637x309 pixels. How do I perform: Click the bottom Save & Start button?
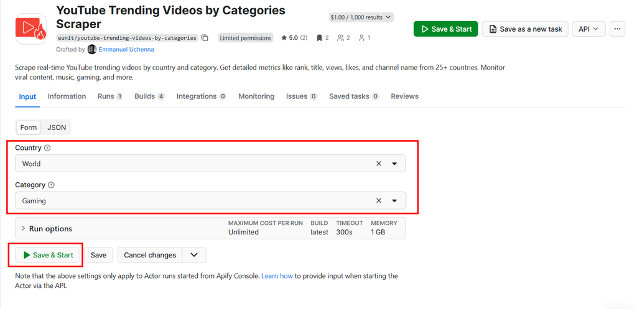tap(48, 255)
